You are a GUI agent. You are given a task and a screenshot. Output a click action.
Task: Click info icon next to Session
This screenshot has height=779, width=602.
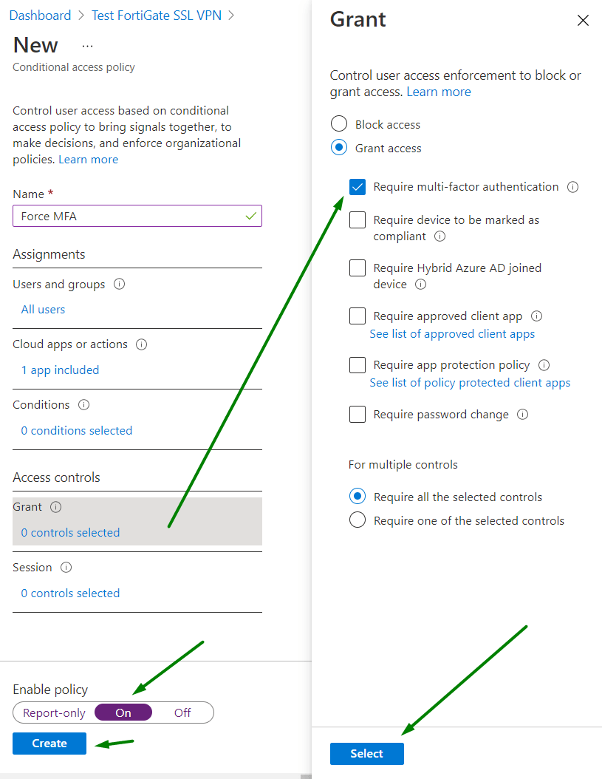66,568
